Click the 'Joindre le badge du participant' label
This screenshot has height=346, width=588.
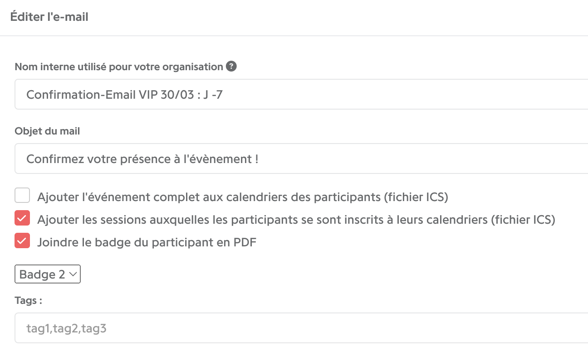(147, 242)
